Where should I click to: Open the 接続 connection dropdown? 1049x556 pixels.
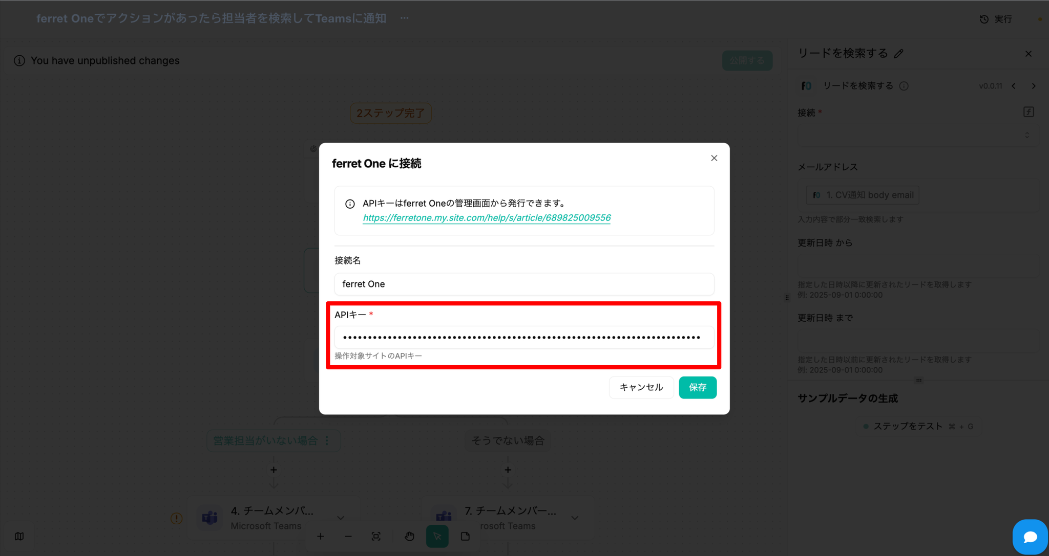click(x=917, y=135)
